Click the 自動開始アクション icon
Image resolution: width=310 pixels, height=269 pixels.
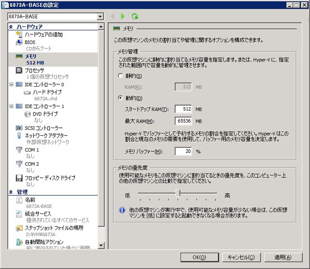pyautogui.click(x=19, y=242)
